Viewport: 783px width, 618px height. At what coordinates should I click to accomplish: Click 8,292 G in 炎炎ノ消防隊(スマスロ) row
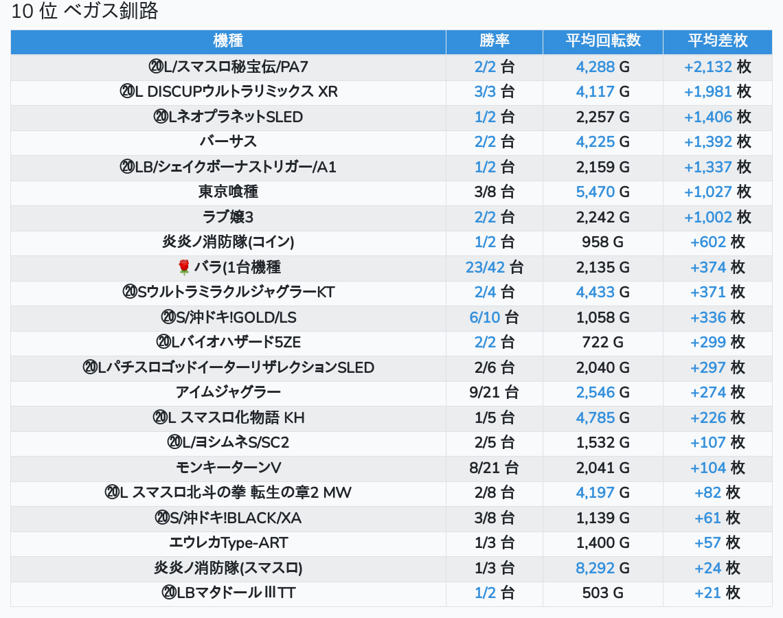click(x=595, y=568)
